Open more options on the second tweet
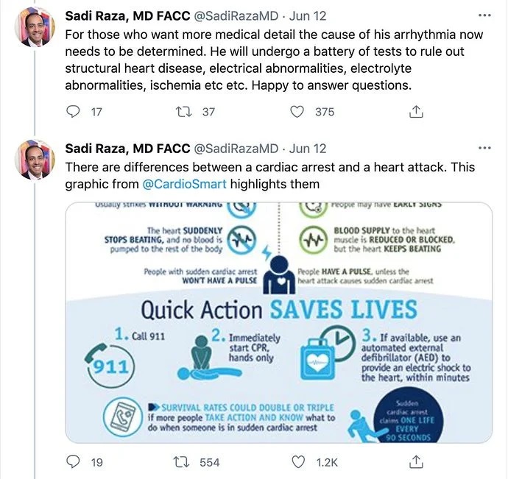This screenshot has height=479, width=508. pyautogui.click(x=484, y=149)
